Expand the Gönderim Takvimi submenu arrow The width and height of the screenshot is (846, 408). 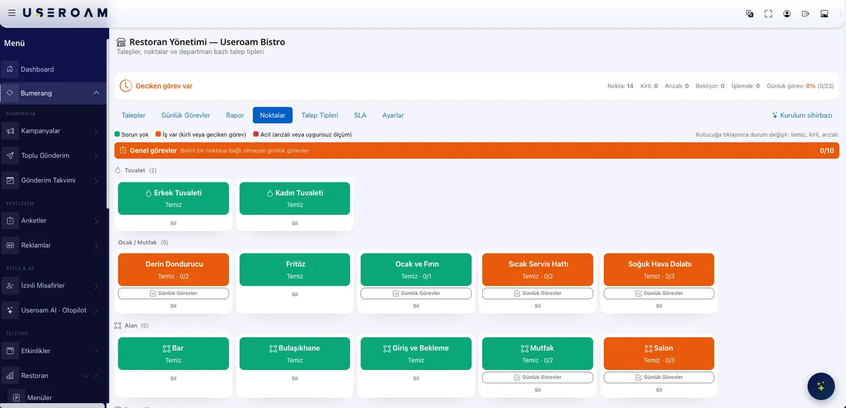pos(96,181)
